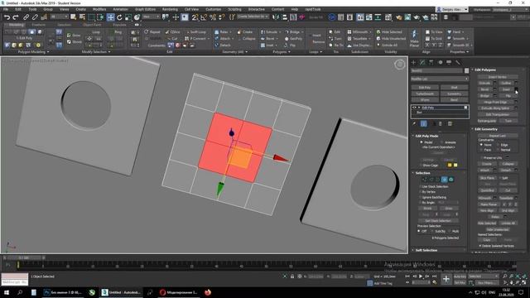Viewport: 530px width, 298px height.
Task: Open the Windows Start menu
Action: (x=7, y=292)
